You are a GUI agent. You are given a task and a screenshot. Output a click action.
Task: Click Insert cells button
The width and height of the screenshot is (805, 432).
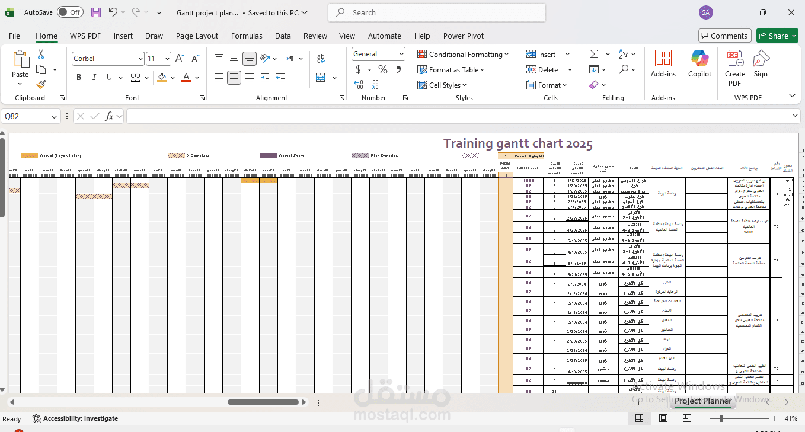tap(541, 54)
